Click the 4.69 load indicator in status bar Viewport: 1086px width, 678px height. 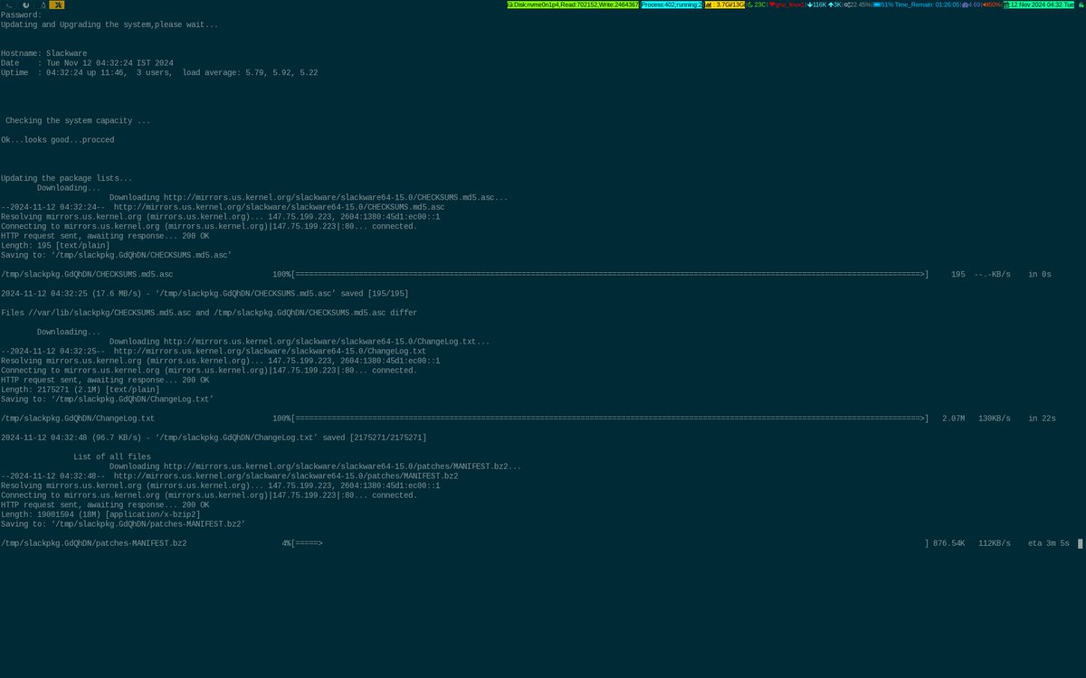tap(970, 5)
